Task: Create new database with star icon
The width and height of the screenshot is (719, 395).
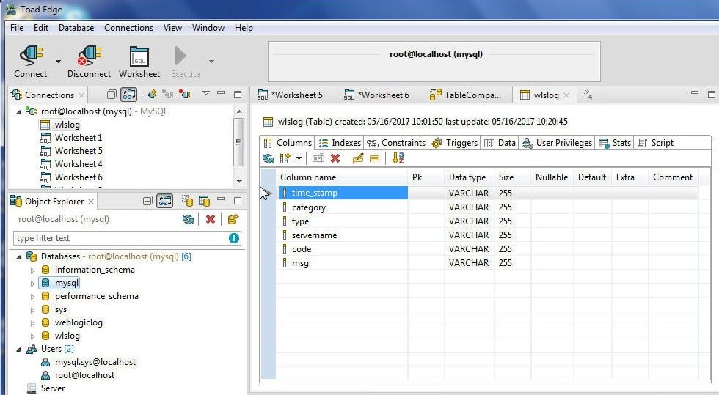Action: click(233, 220)
